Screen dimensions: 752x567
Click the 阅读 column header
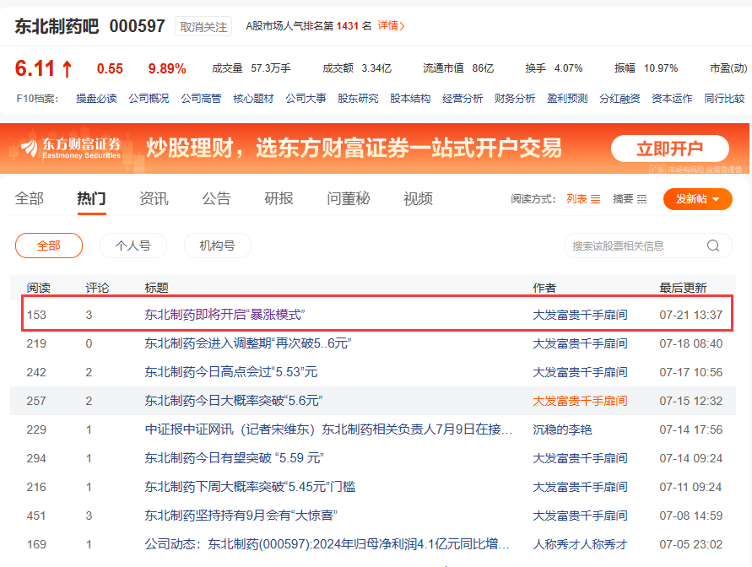coord(38,288)
